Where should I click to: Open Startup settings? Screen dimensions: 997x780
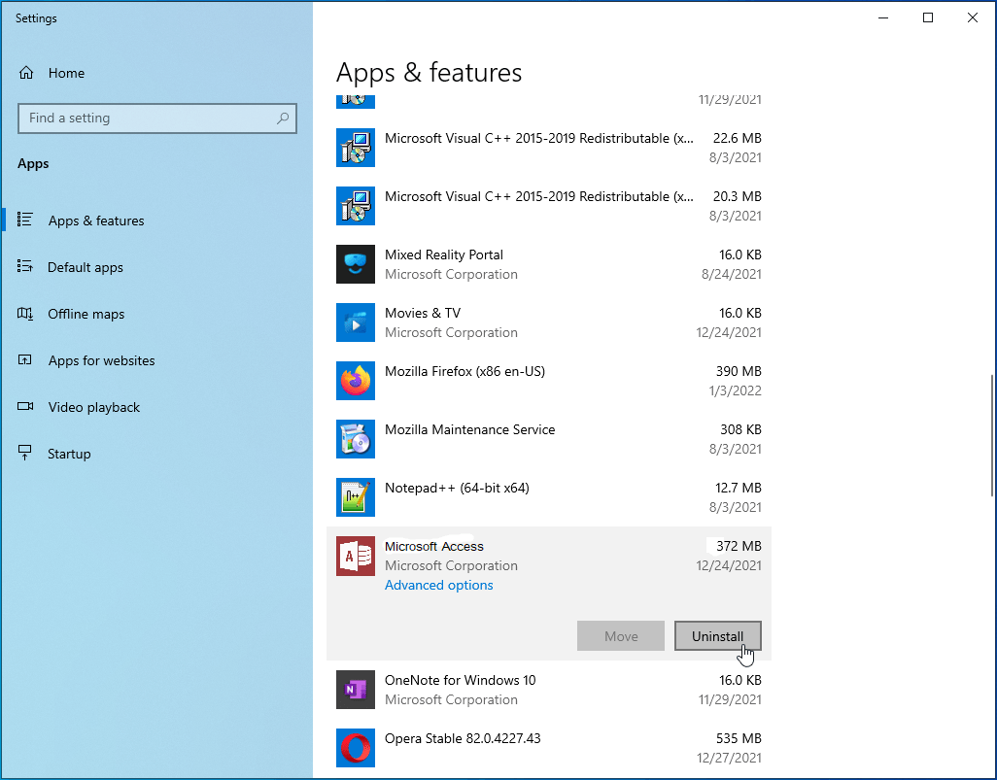tap(68, 454)
